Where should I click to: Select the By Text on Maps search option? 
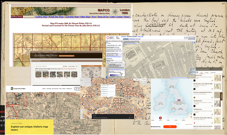(72, 67)
